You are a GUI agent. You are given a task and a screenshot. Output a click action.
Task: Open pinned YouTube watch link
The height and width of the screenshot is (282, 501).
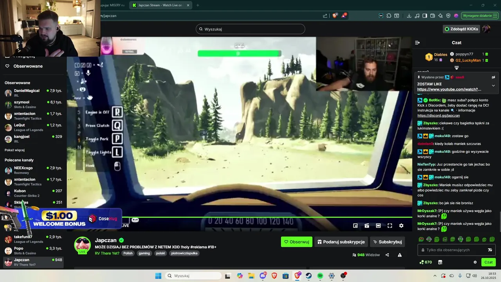(x=449, y=89)
